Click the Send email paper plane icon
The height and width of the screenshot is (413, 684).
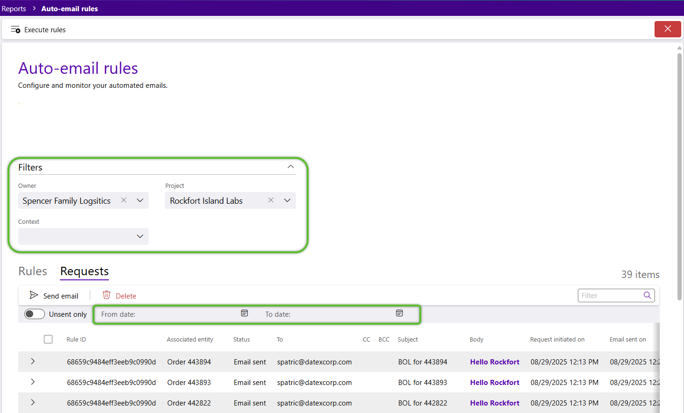coord(34,295)
